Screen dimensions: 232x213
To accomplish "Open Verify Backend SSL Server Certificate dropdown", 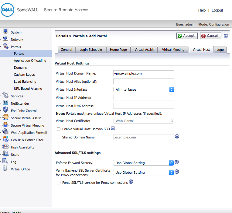I will point(143,173).
